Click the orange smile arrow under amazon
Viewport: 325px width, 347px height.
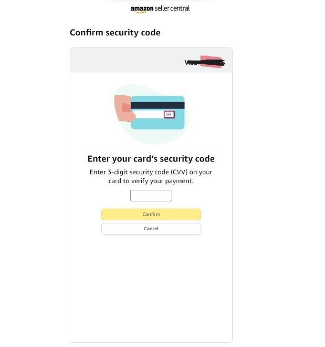(140, 12)
